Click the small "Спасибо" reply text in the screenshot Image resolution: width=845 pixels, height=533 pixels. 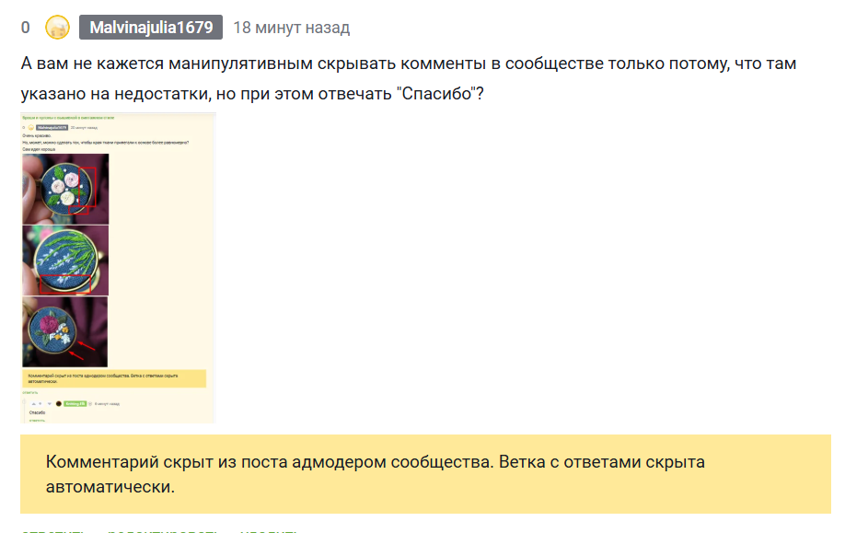[x=37, y=412]
